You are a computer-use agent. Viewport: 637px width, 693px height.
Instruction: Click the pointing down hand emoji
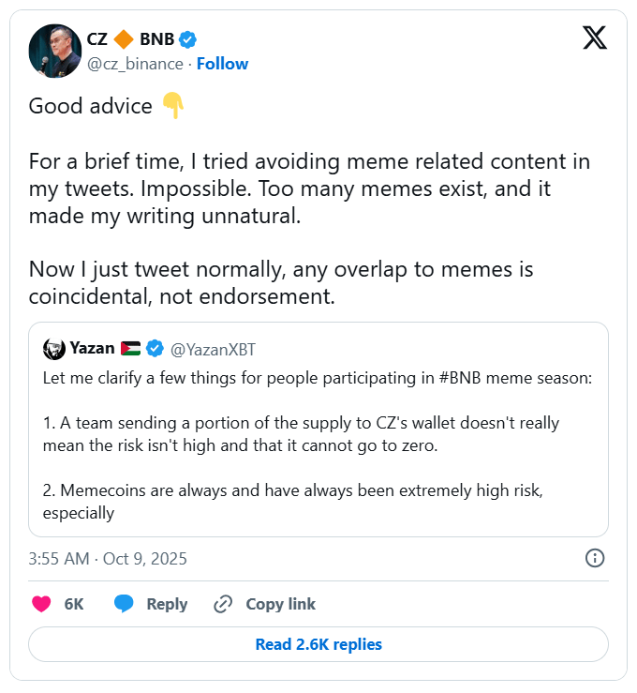point(173,106)
